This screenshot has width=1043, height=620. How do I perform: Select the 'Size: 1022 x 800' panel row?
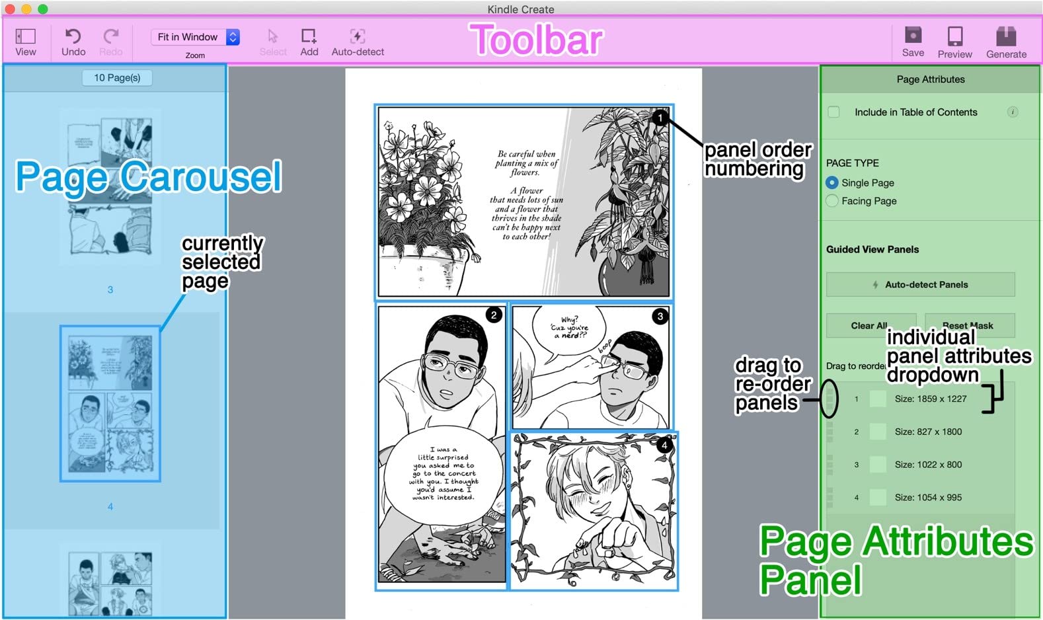tap(920, 465)
